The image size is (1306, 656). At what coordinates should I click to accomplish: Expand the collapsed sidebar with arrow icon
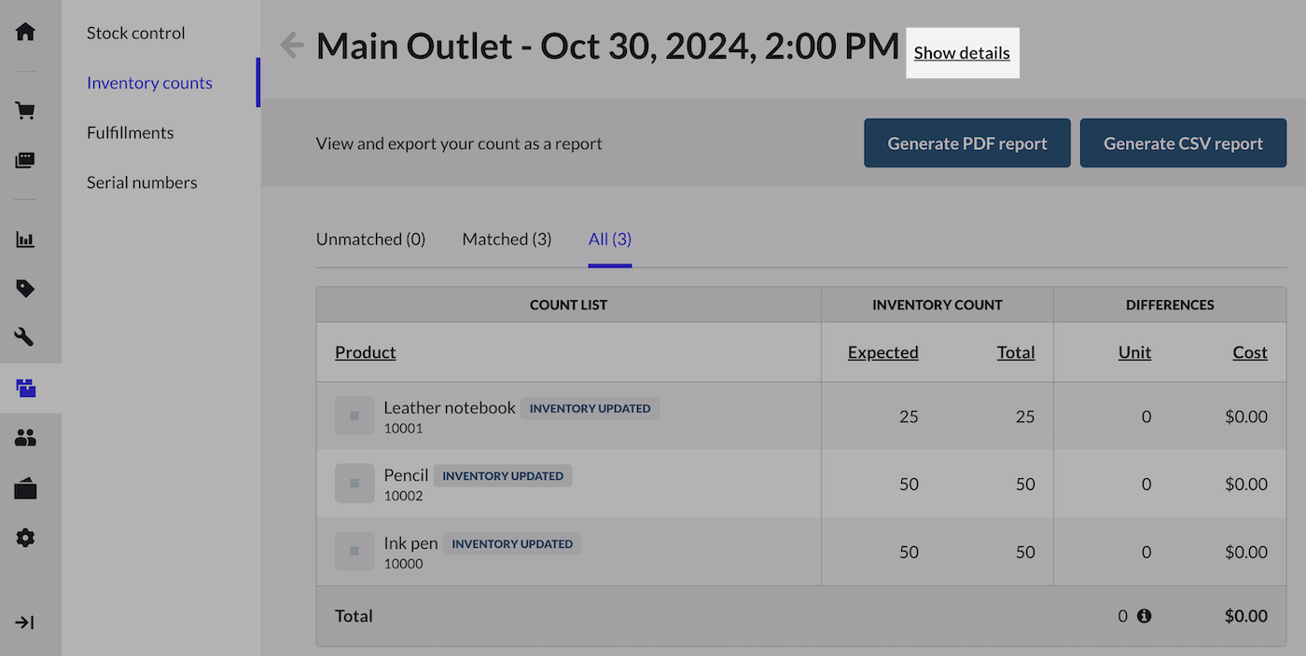[25, 622]
